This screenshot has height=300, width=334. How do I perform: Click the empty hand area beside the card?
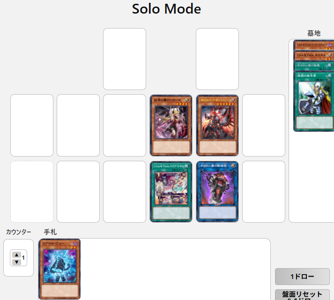pyautogui.click(x=175, y=269)
